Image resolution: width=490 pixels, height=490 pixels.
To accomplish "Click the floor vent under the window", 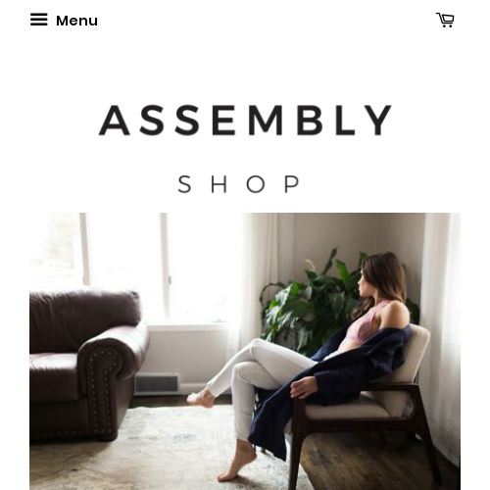I will [x=157, y=384].
